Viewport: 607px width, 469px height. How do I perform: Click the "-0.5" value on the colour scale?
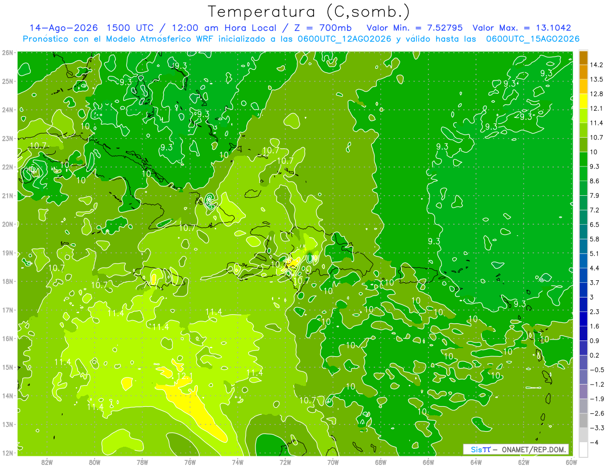point(597,370)
